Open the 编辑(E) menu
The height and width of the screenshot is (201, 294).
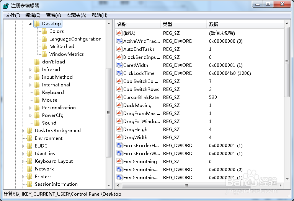[x=33, y=15]
